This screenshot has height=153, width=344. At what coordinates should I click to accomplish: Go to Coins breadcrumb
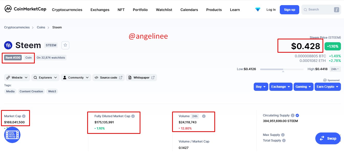(41, 27)
